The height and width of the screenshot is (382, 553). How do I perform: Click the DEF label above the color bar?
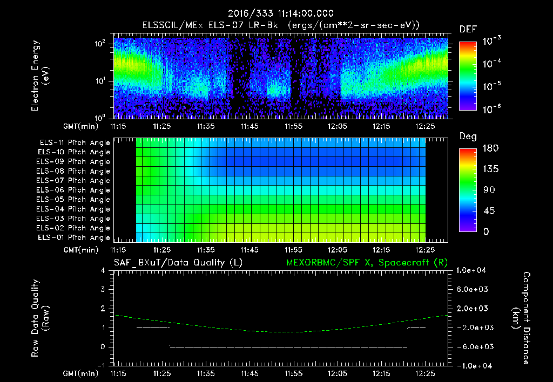click(x=468, y=29)
